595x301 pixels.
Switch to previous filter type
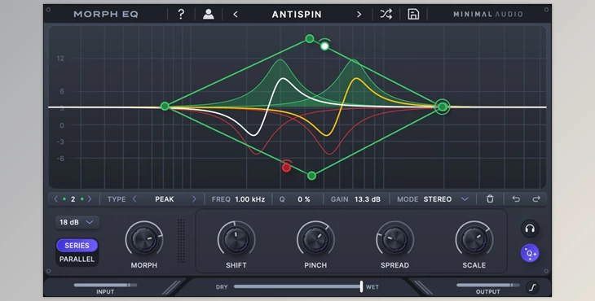(134, 198)
